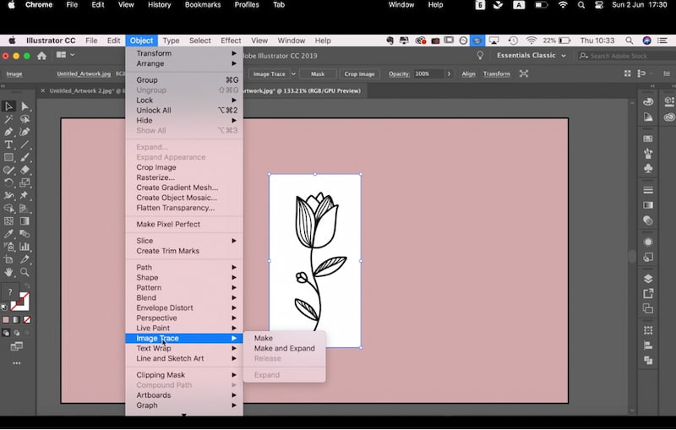Select the Hand tool
The image size is (676, 430).
pos(8,272)
